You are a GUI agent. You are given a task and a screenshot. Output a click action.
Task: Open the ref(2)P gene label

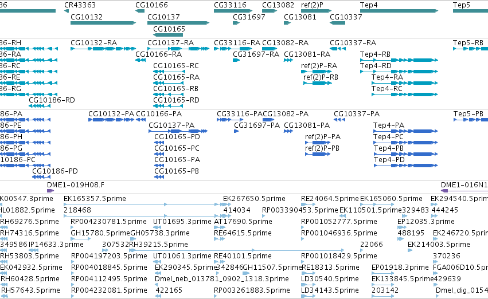click(312, 5)
